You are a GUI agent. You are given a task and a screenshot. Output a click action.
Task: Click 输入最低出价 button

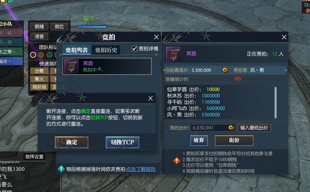254,128
